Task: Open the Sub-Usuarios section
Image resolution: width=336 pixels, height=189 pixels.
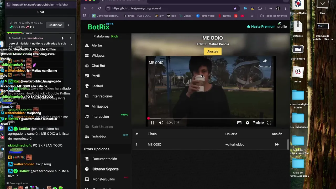Action: [102, 127]
